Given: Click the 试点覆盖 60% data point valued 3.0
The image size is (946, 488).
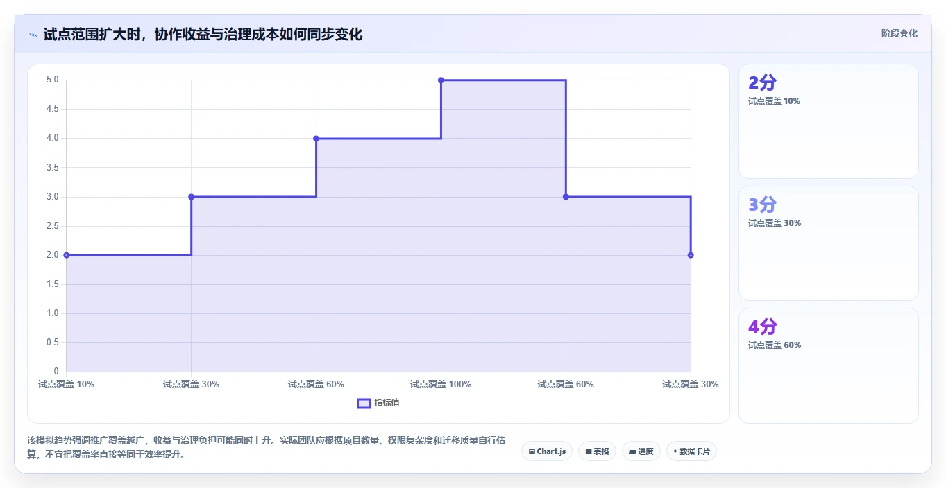Looking at the screenshot, I should (x=566, y=197).
